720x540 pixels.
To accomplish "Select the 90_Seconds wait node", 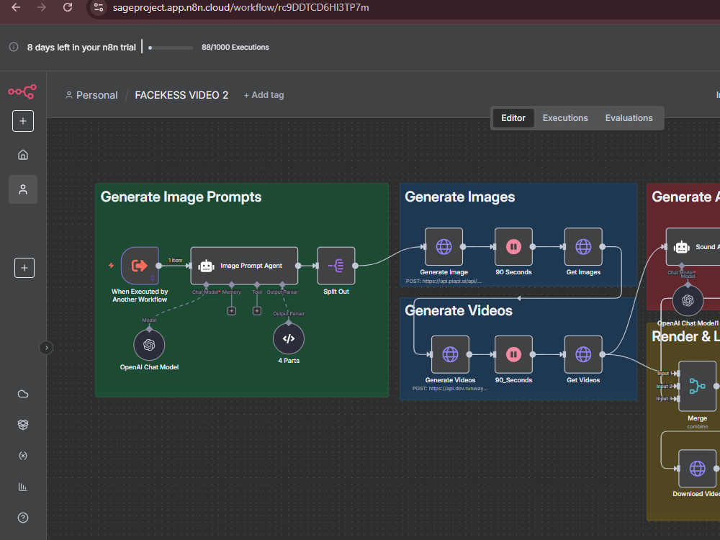I will (x=513, y=354).
